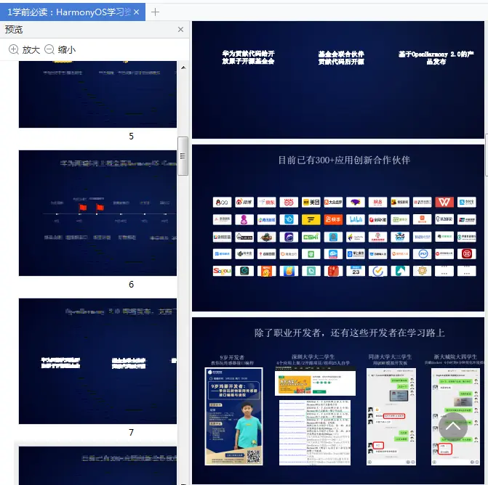The height and width of the screenshot is (485, 488).
Task: Click the 目前已有300+应用创新合作伙伴 heading
Action: click(344, 160)
